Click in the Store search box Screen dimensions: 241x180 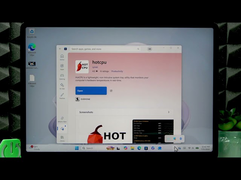105,49
